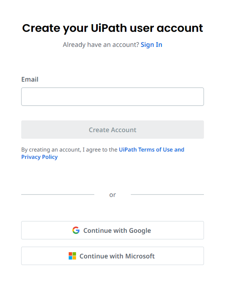Choose Continue with Microsoft
The height and width of the screenshot is (291, 239).
pos(113,256)
